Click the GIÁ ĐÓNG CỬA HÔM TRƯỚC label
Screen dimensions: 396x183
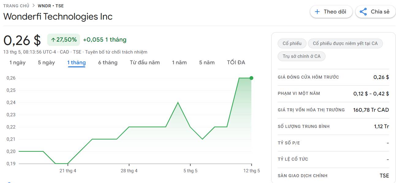point(308,77)
